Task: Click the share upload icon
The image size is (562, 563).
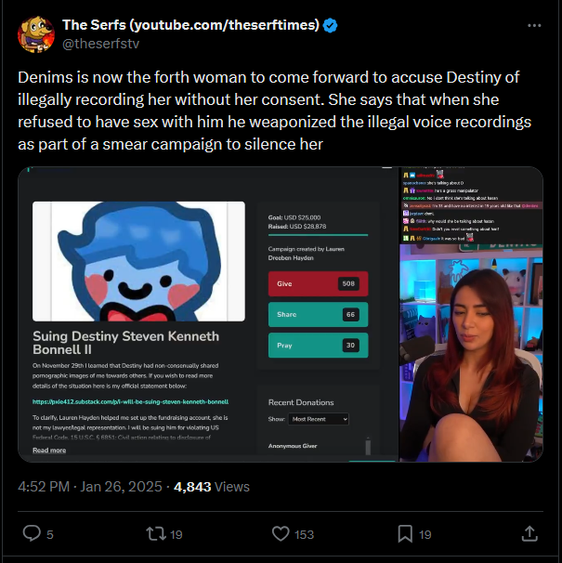Action: tap(529, 533)
